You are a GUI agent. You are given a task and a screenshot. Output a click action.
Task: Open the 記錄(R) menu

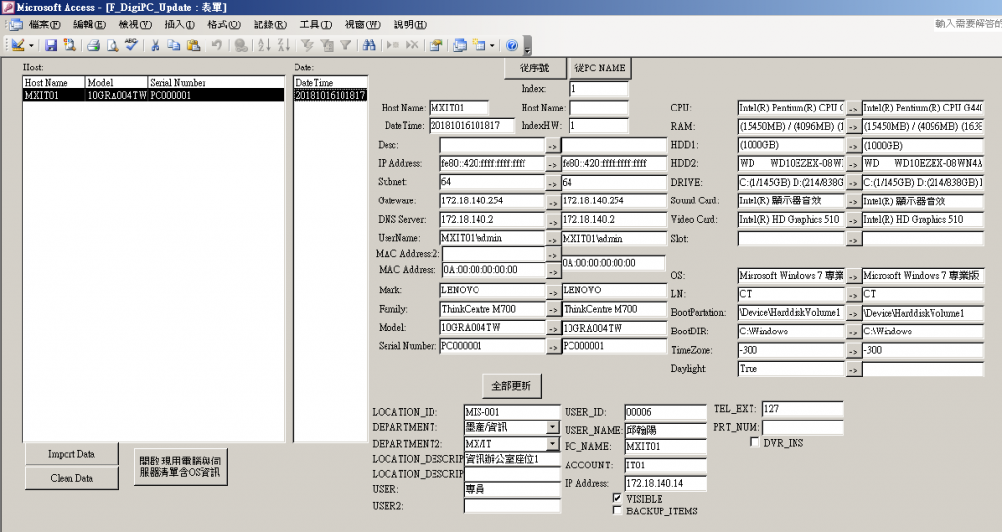click(270, 24)
